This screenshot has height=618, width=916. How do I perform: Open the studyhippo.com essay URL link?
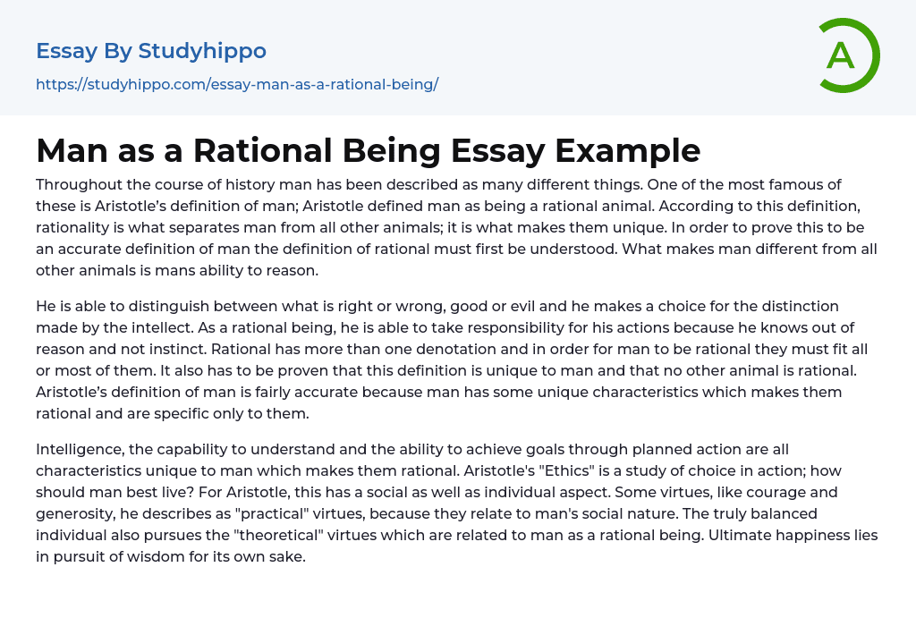click(x=237, y=85)
